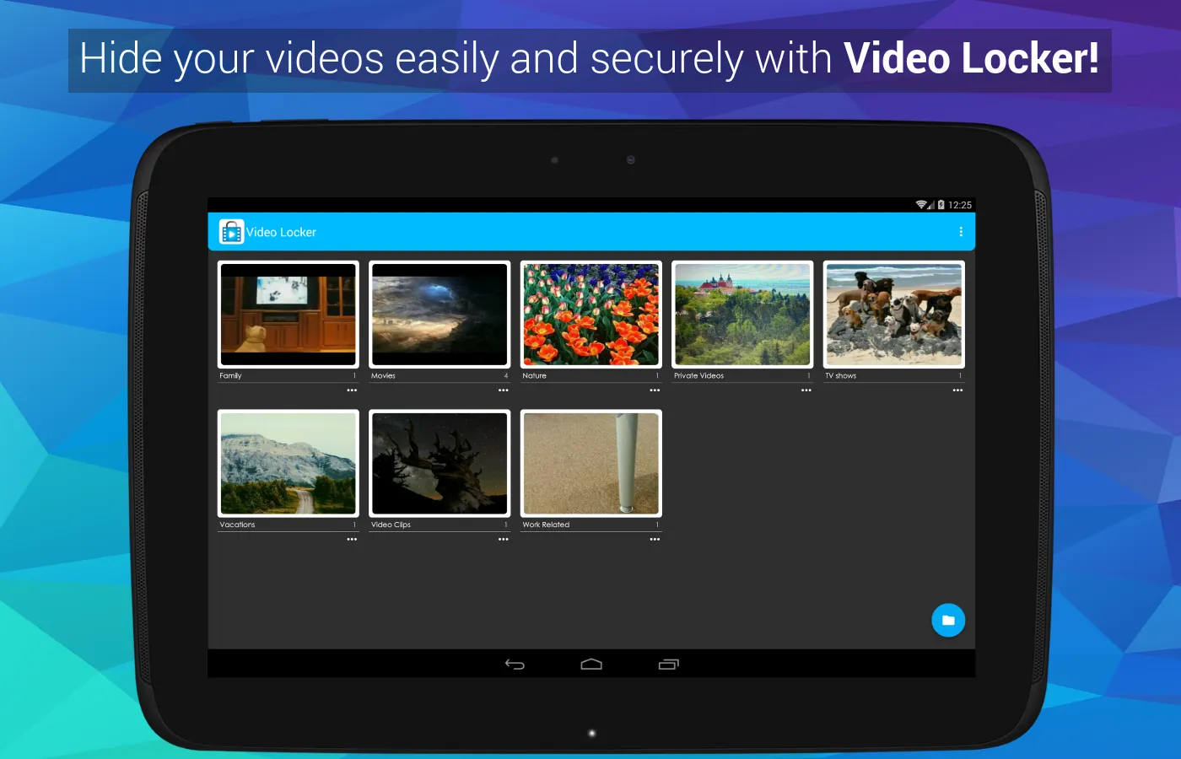Screen dimensions: 1181x759
Task: Open the Work Related album thumbnail
Action: [x=590, y=464]
